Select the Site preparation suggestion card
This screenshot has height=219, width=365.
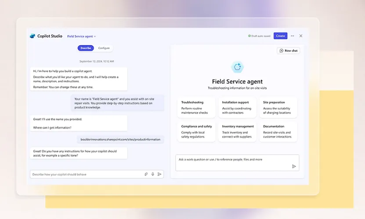click(278, 107)
